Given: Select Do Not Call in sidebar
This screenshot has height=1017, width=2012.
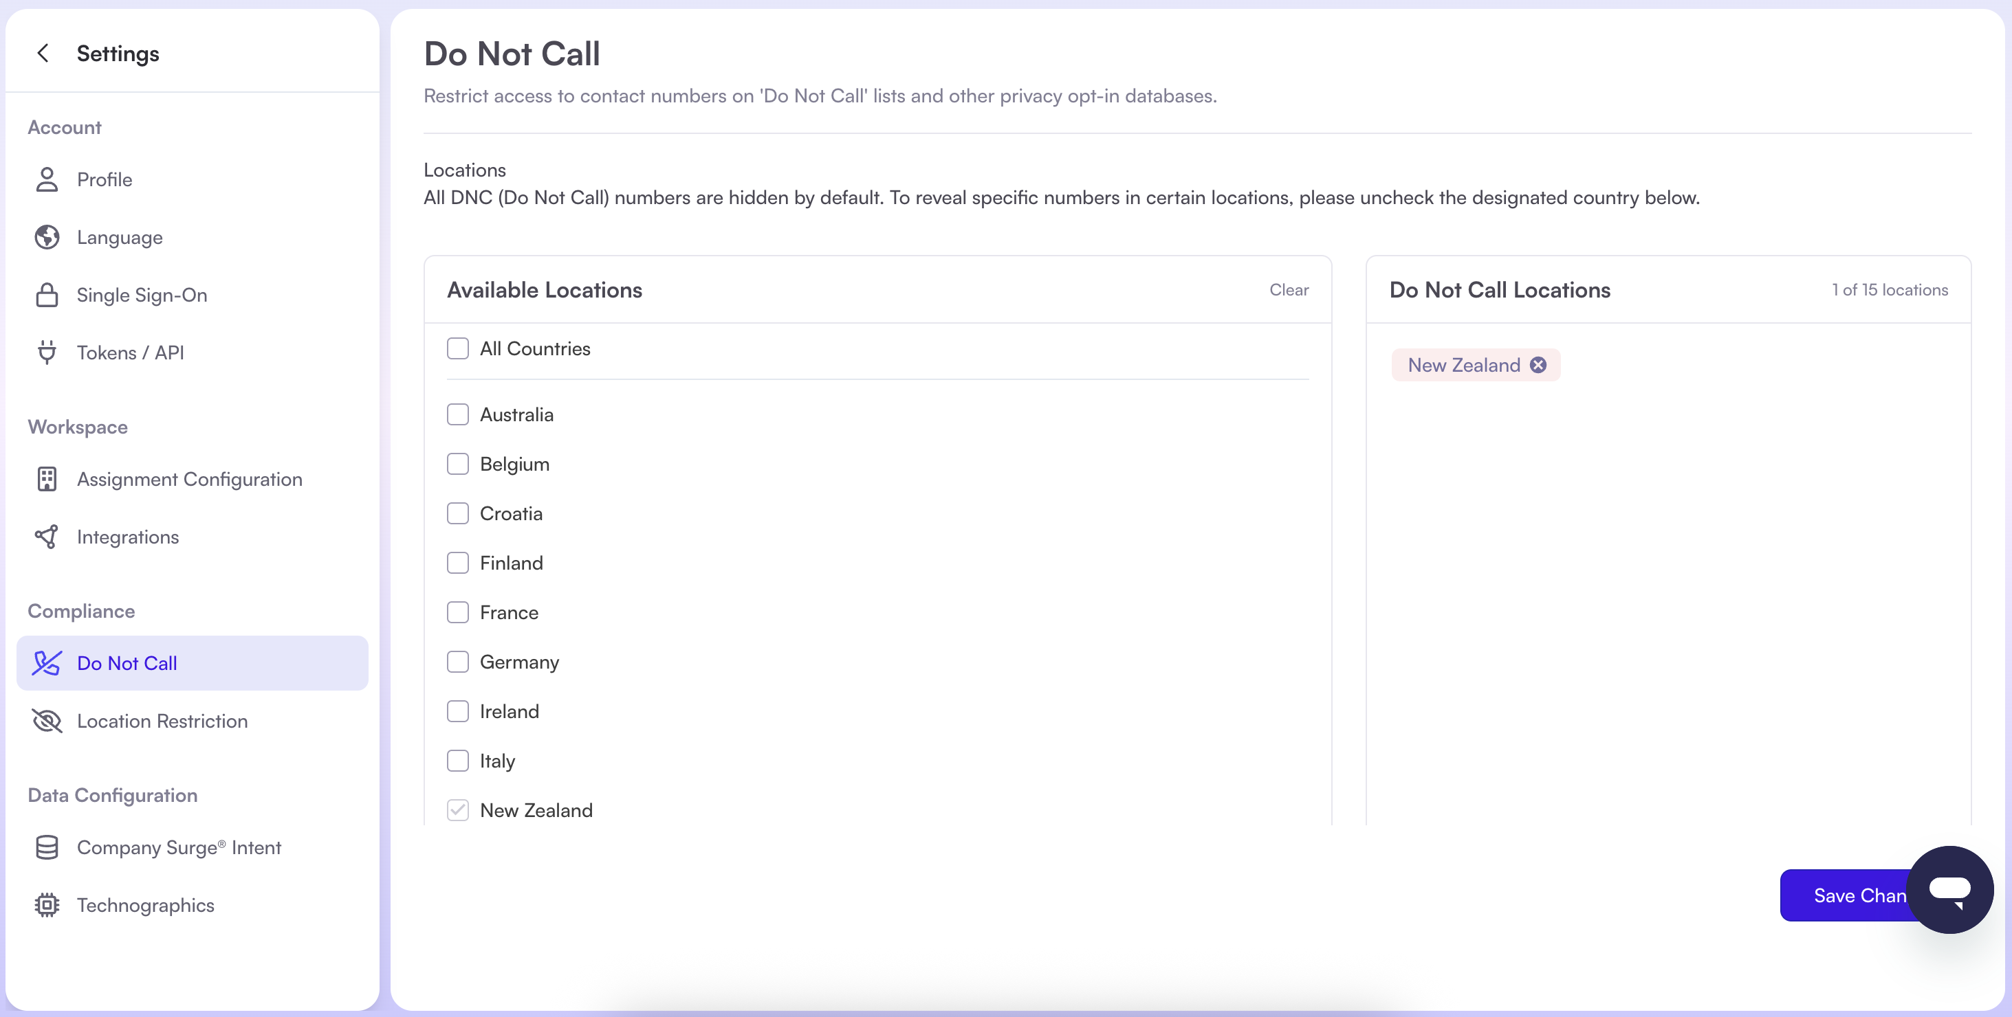Looking at the screenshot, I should click(x=127, y=663).
